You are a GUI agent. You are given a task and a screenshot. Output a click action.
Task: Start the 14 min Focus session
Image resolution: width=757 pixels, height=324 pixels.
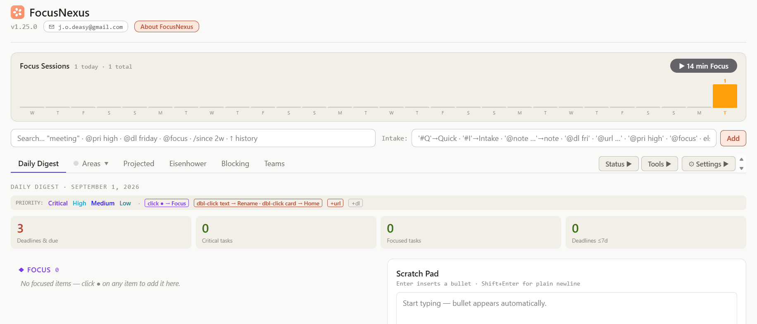[x=703, y=66]
